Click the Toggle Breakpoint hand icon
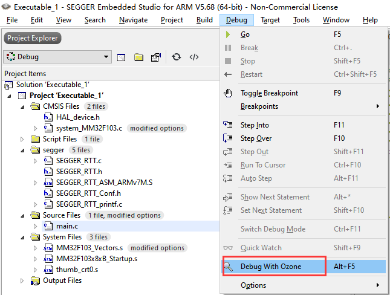 pos(228,93)
